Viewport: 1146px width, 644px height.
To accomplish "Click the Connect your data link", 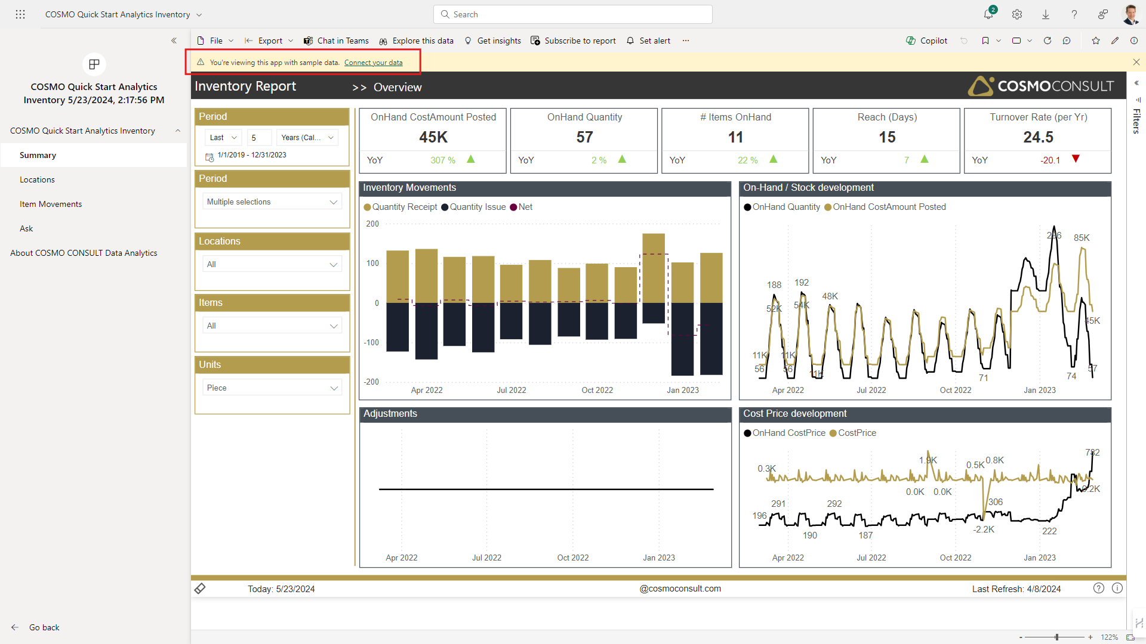I will (x=373, y=62).
